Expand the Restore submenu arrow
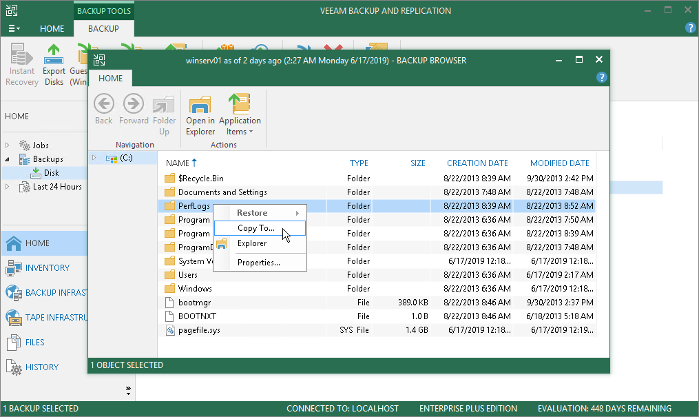 pyautogui.click(x=298, y=213)
